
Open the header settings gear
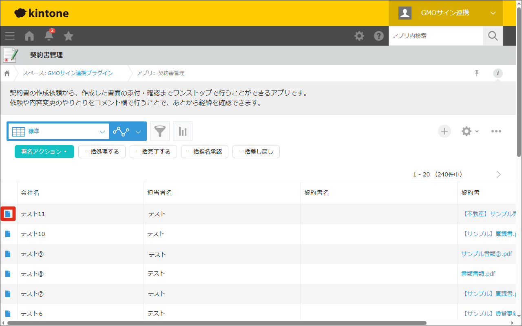point(359,36)
